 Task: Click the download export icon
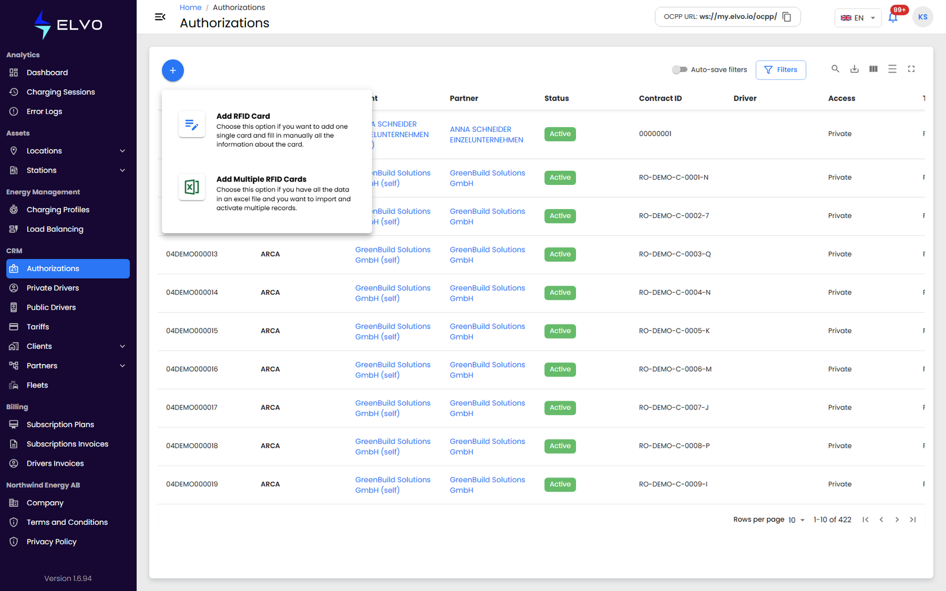[854, 69]
